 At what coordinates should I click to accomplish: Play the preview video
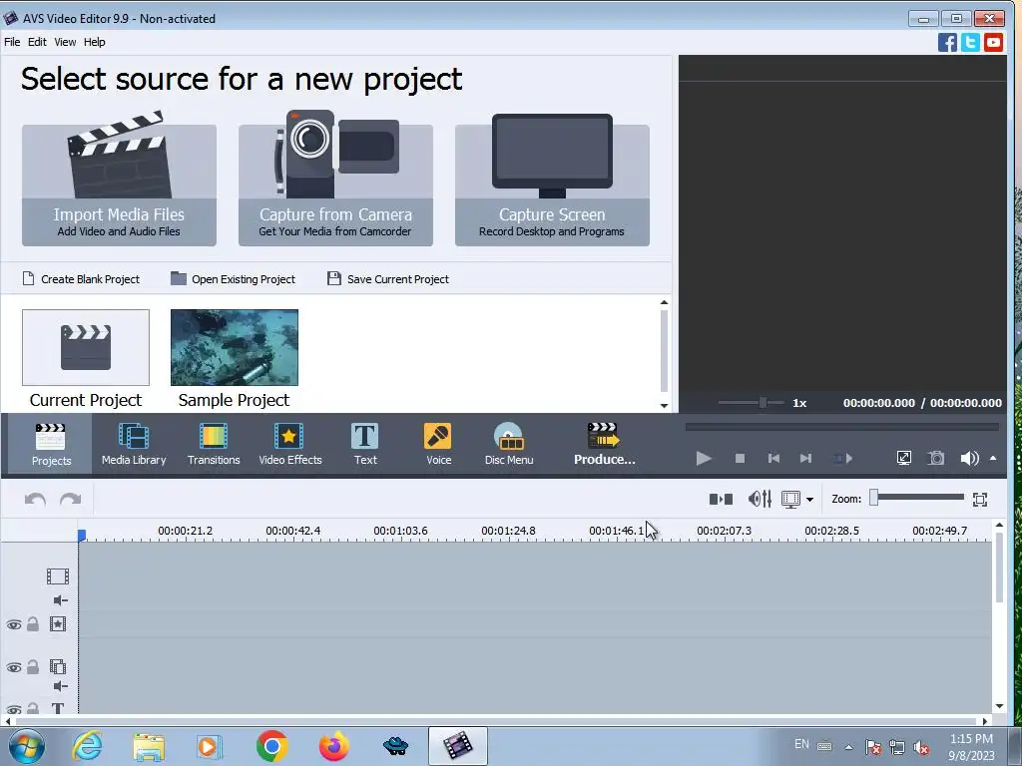tap(704, 459)
